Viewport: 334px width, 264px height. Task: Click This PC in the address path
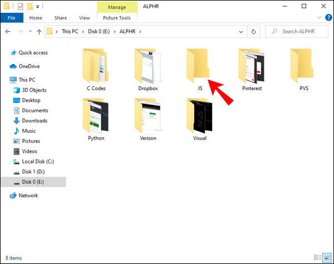click(70, 32)
